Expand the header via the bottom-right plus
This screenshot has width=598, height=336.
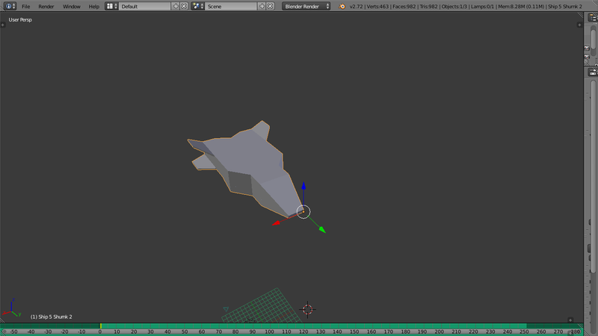[x=570, y=320]
